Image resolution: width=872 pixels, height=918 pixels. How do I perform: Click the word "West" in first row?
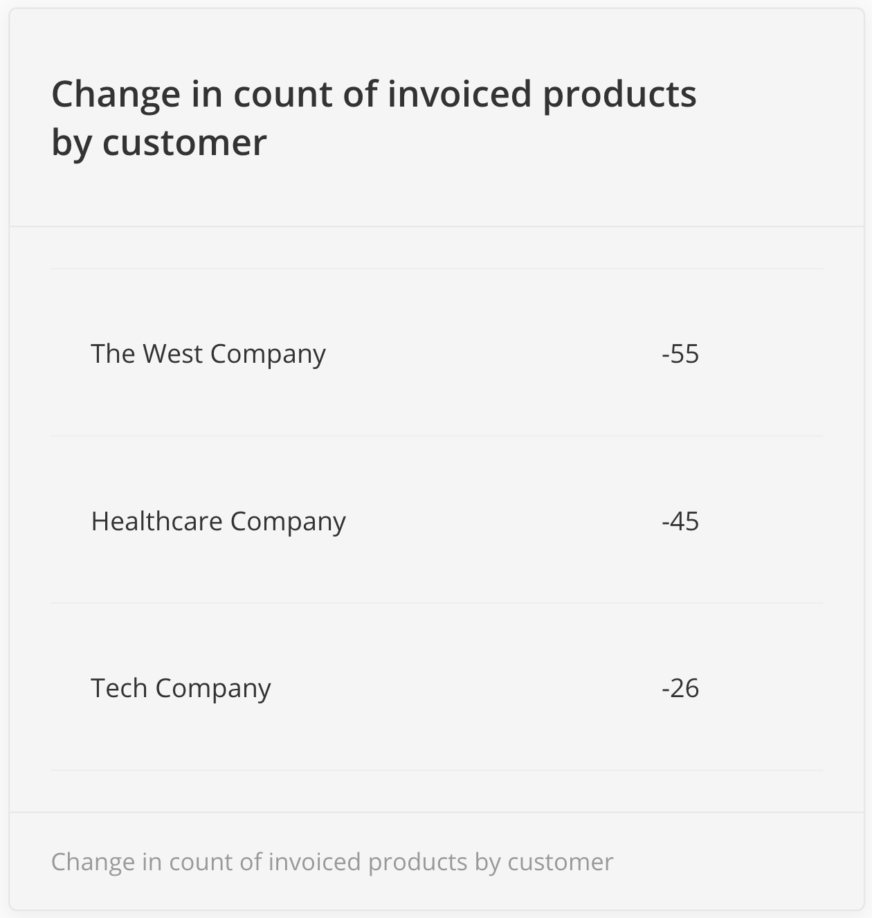coord(172,354)
